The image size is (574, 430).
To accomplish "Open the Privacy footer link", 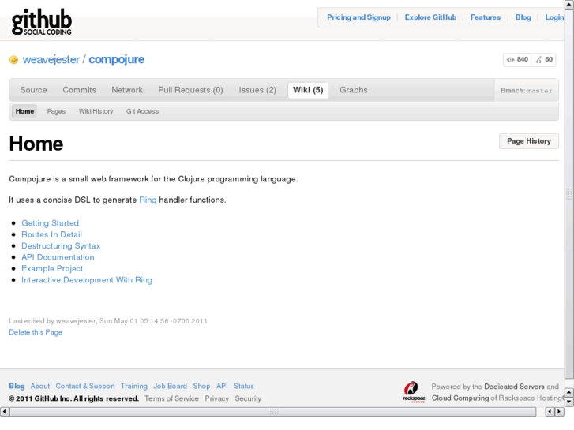I will 216,398.
